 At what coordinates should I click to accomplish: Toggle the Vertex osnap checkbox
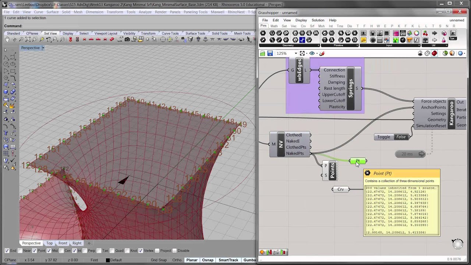point(141,251)
